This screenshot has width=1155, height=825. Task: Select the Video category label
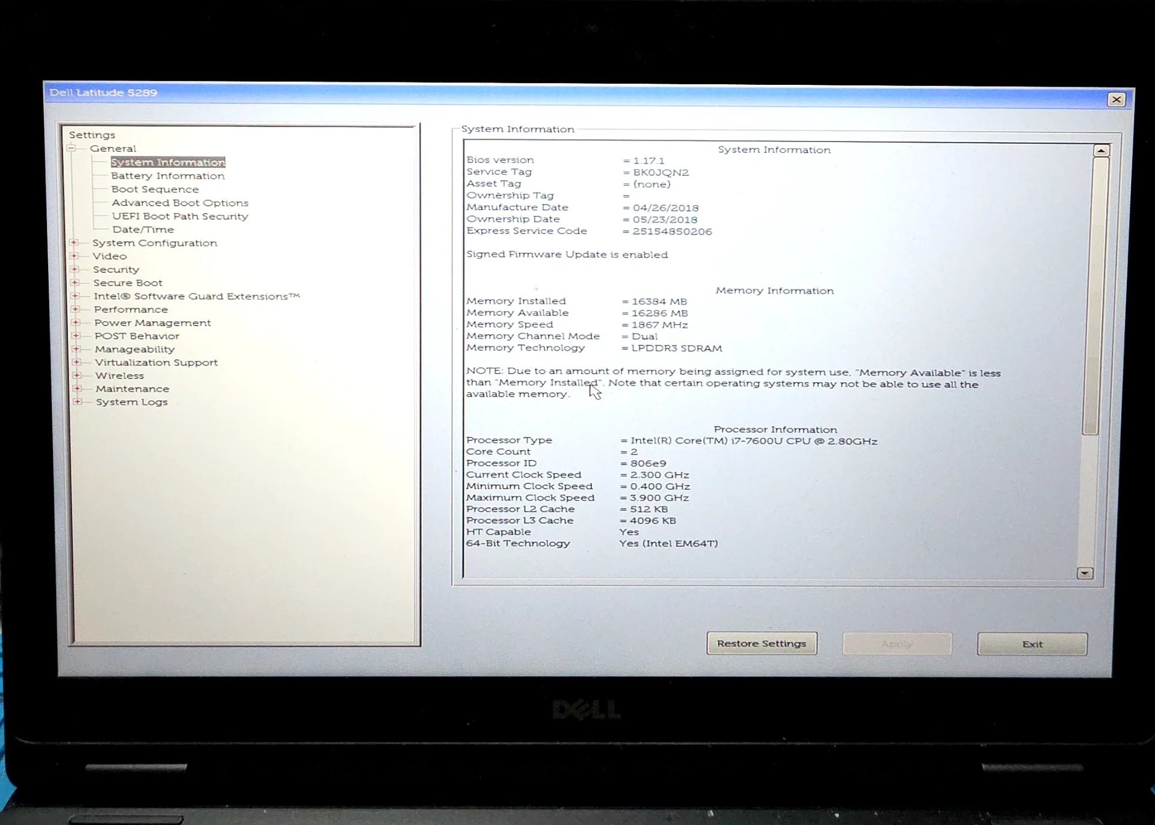point(109,256)
